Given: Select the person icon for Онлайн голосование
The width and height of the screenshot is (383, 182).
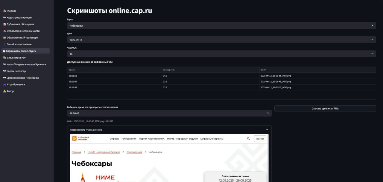Looking at the screenshot, I should [4, 44].
